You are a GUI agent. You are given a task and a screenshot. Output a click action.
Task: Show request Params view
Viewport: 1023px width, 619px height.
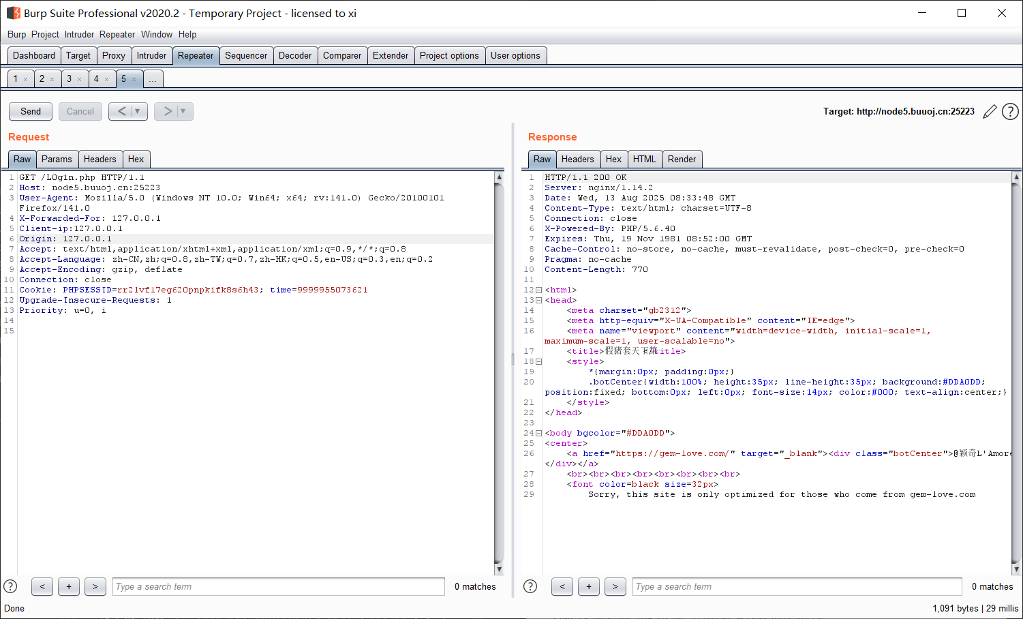pos(57,159)
